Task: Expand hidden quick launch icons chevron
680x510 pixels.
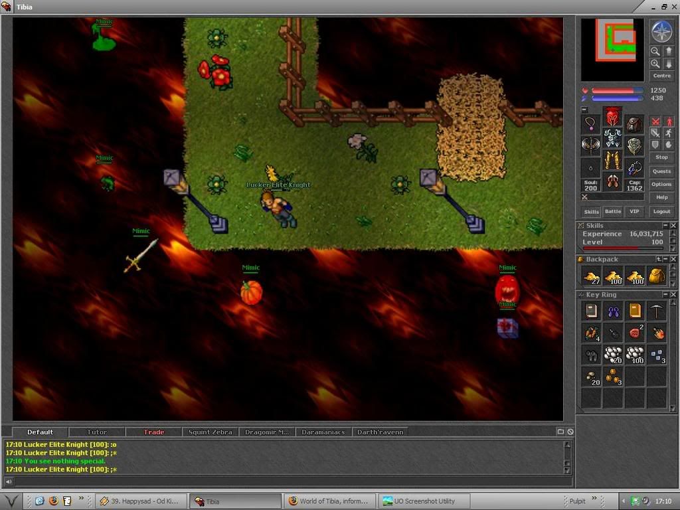Action: point(81,498)
